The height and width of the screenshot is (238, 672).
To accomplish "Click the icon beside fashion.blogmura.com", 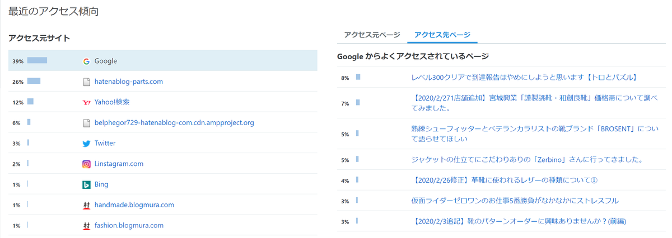I will [86, 226].
